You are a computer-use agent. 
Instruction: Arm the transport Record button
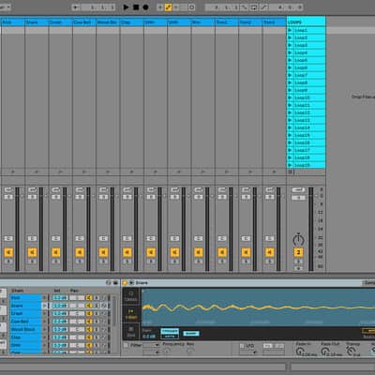(145, 7)
